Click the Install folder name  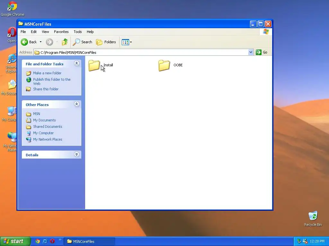pos(108,65)
